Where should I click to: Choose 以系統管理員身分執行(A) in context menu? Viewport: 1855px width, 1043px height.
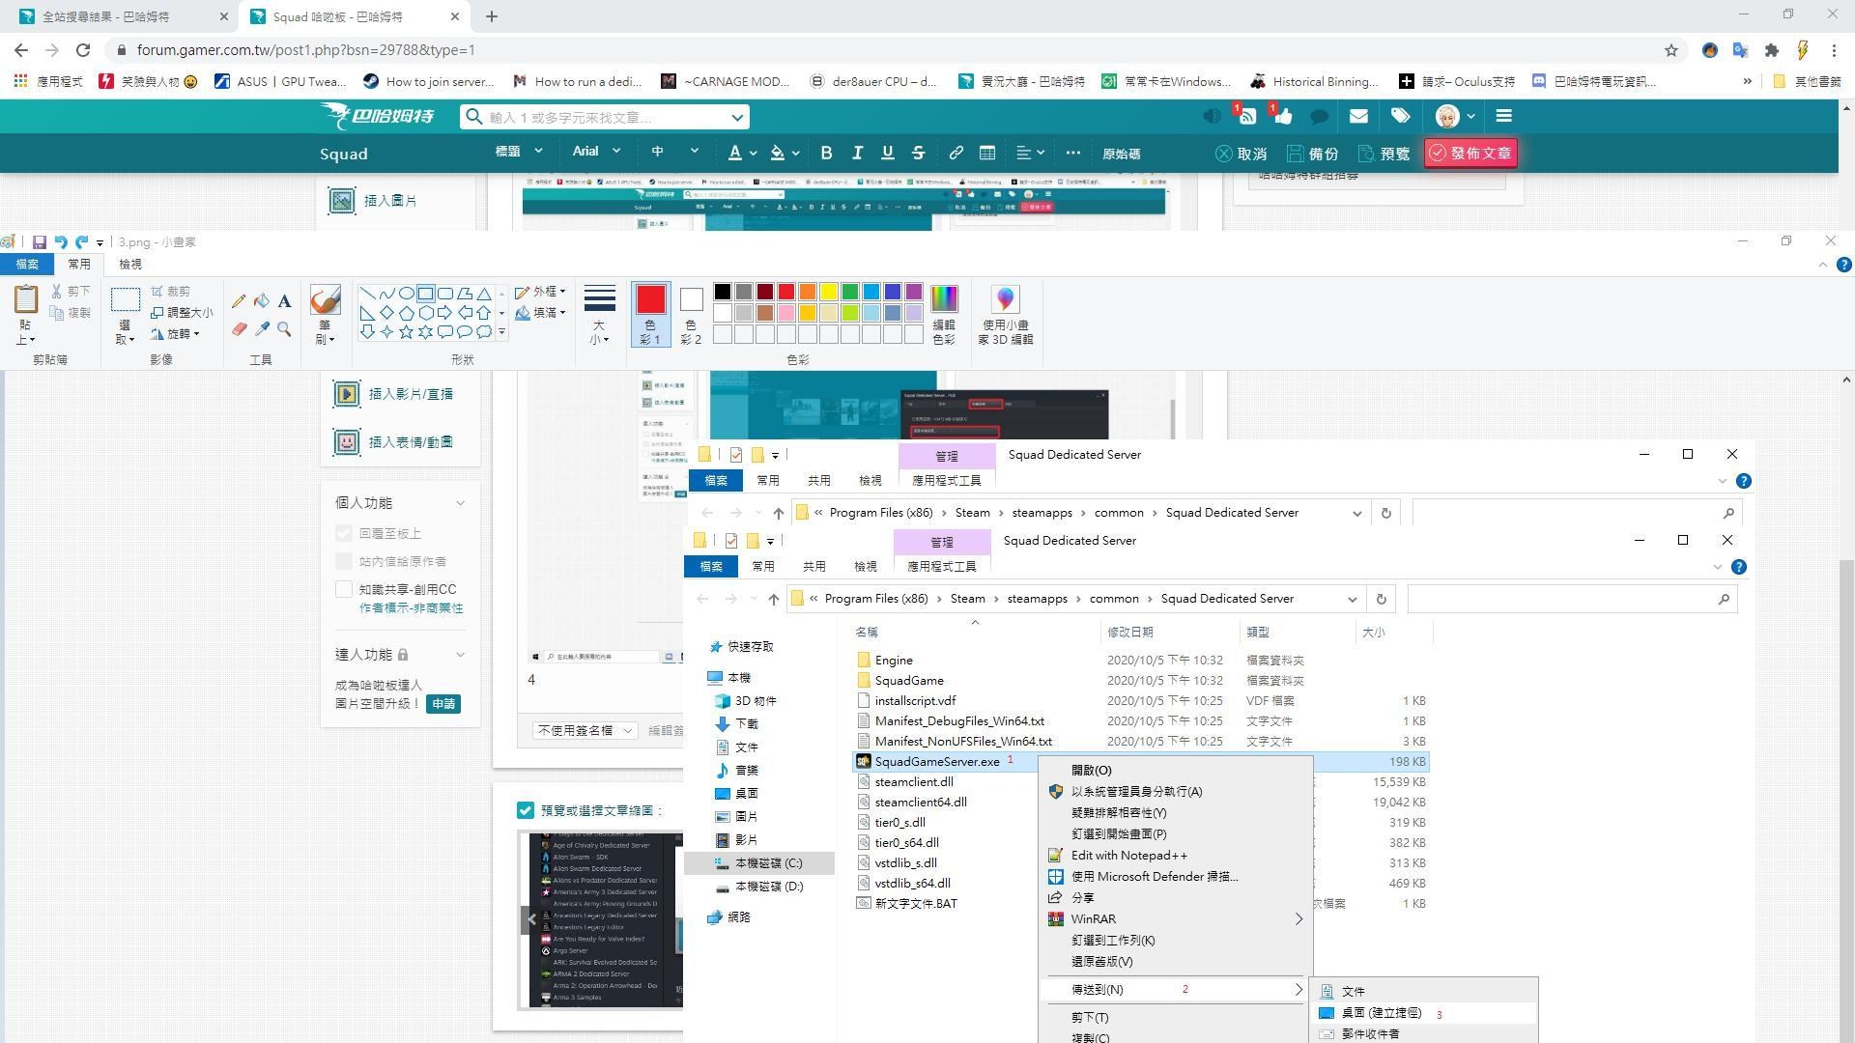click(1136, 791)
